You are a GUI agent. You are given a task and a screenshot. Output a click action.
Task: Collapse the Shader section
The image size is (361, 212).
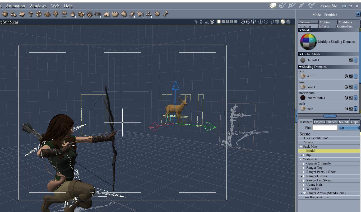click(x=300, y=30)
